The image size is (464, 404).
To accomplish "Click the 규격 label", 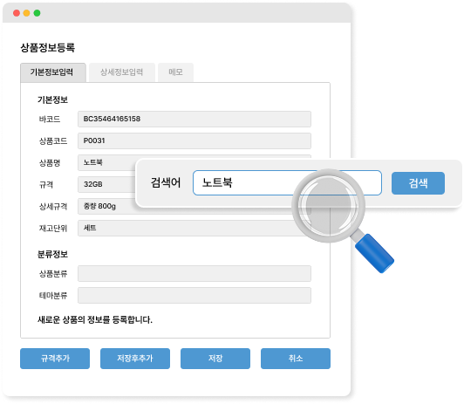I will pos(46,185).
